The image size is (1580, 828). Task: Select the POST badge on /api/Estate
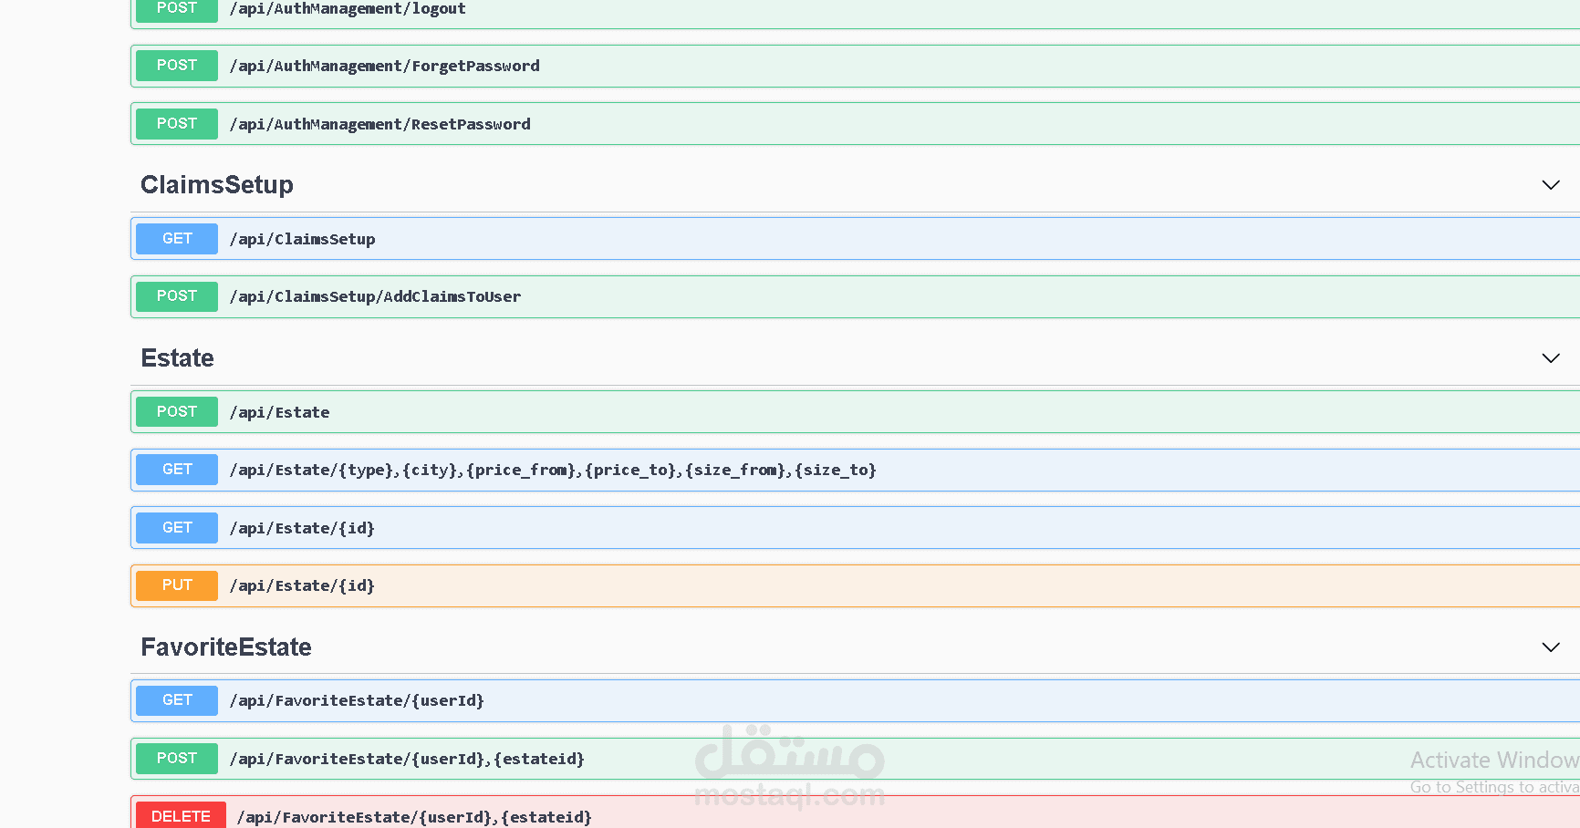tap(176, 411)
